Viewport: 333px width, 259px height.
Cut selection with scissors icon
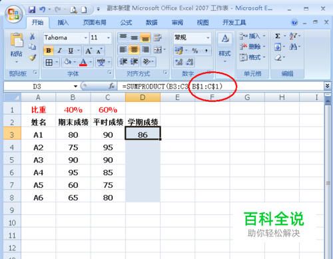click(33, 36)
